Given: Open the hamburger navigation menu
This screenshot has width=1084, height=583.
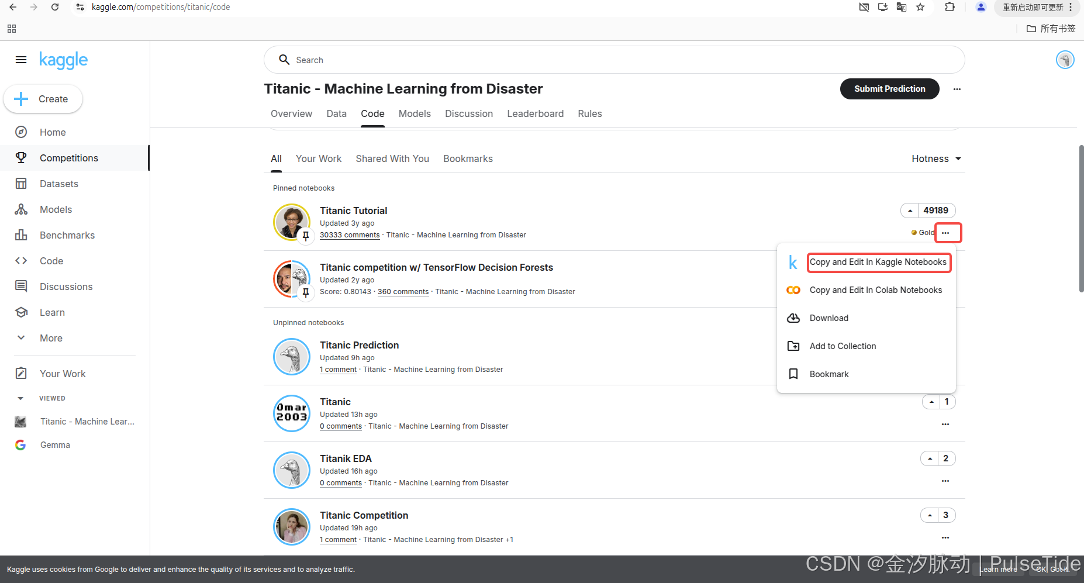Looking at the screenshot, I should point(21,60).
